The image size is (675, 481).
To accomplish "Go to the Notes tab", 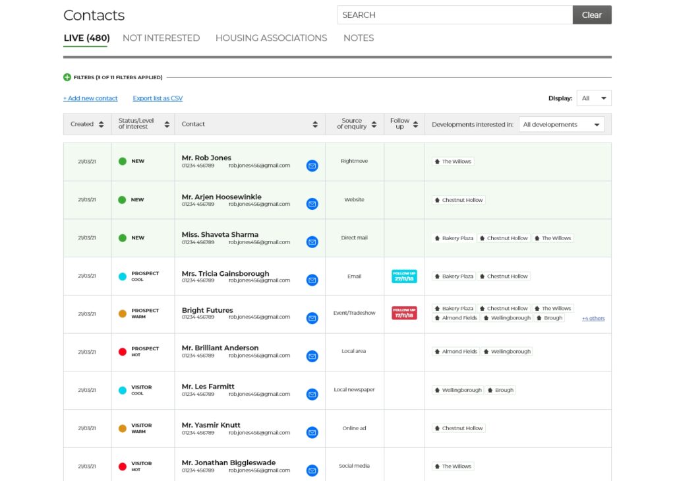I will 359,38.
